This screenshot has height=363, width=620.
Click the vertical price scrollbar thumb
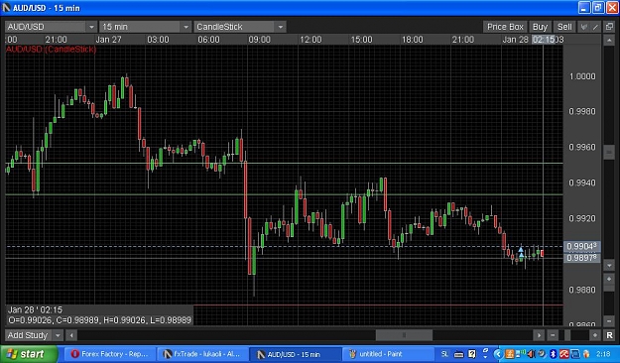609,152
